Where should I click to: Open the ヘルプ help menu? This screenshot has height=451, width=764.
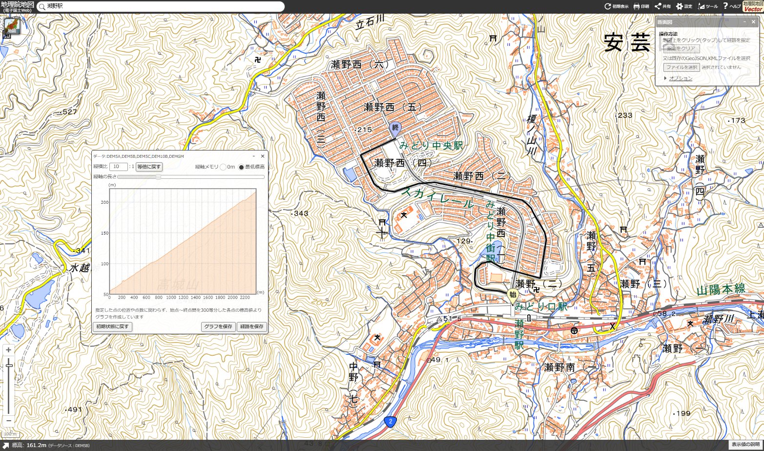(x=732, y=6)
